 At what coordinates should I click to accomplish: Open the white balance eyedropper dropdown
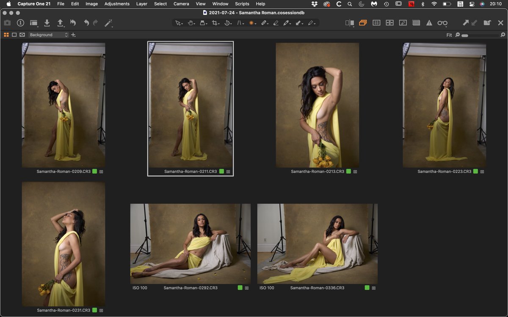tap(287, 23)
